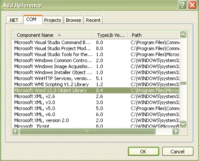199x161 pixels.
Task: Click the help question mark button
Action: [182, 5]
